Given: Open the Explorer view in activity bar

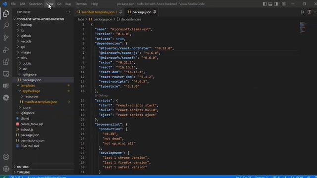Looking at the screenshot, I should coord(6,13).
